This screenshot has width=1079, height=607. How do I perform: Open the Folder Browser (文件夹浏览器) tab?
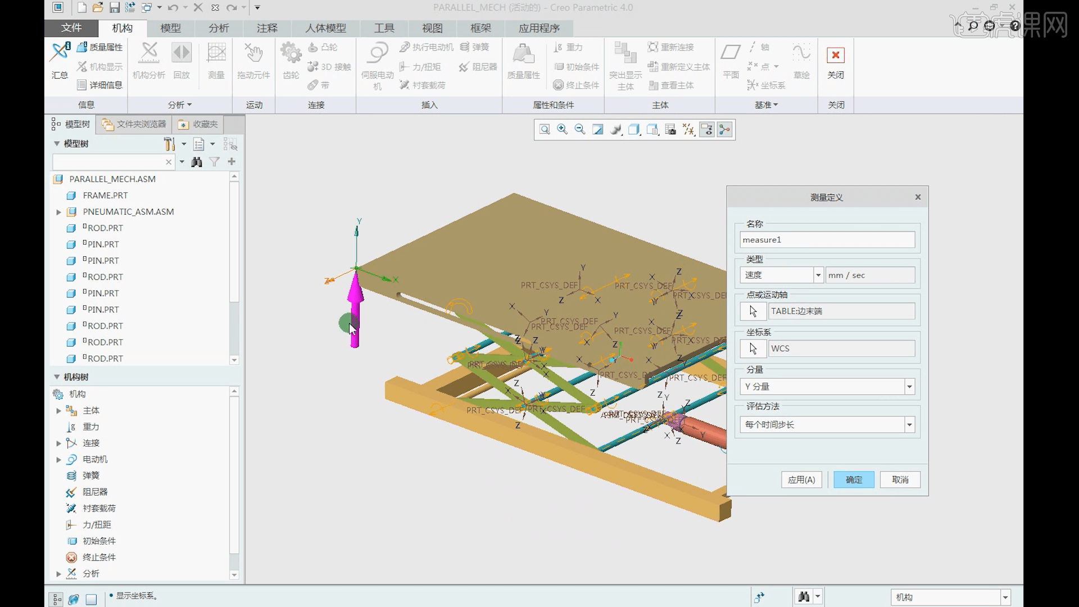pyautogui.click(x=134, y=124)
